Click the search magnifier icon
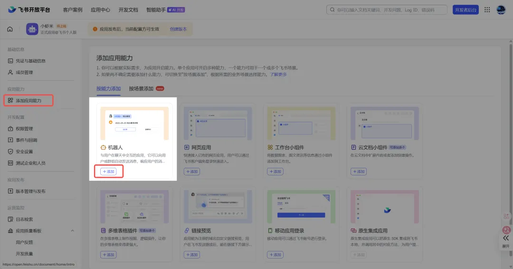 pyautogui.click(x=332, y=10)
